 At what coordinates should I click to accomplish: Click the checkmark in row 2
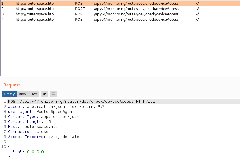pyautogui.click(x=198, y=9)
